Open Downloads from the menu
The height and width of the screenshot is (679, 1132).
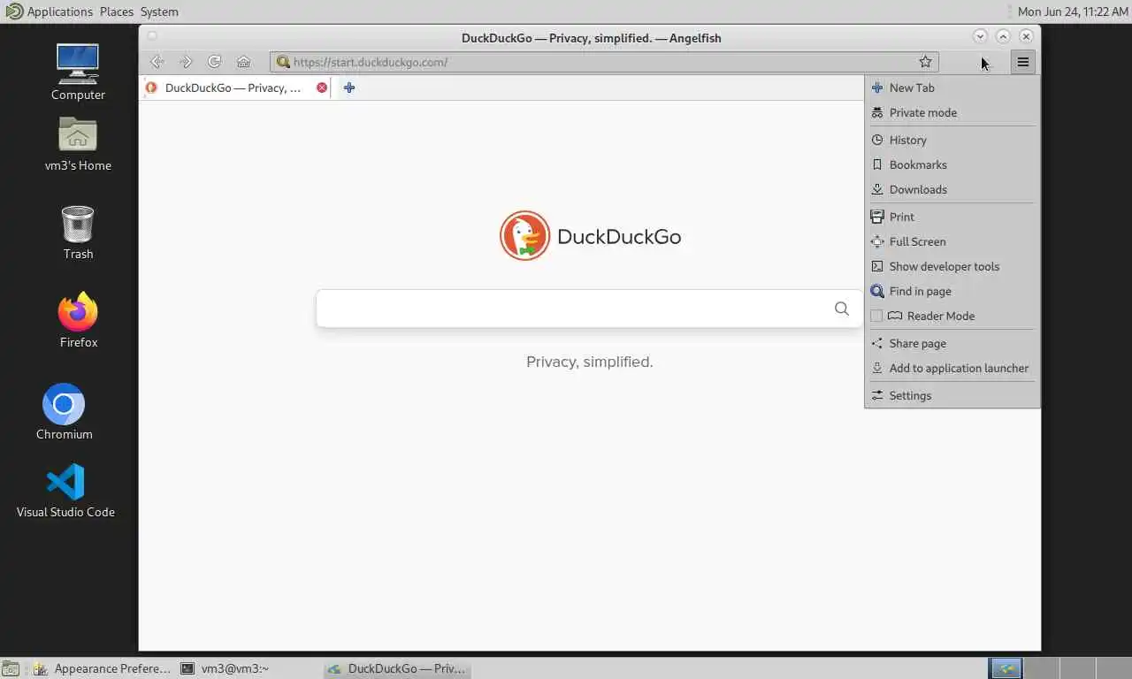(952, 189)
